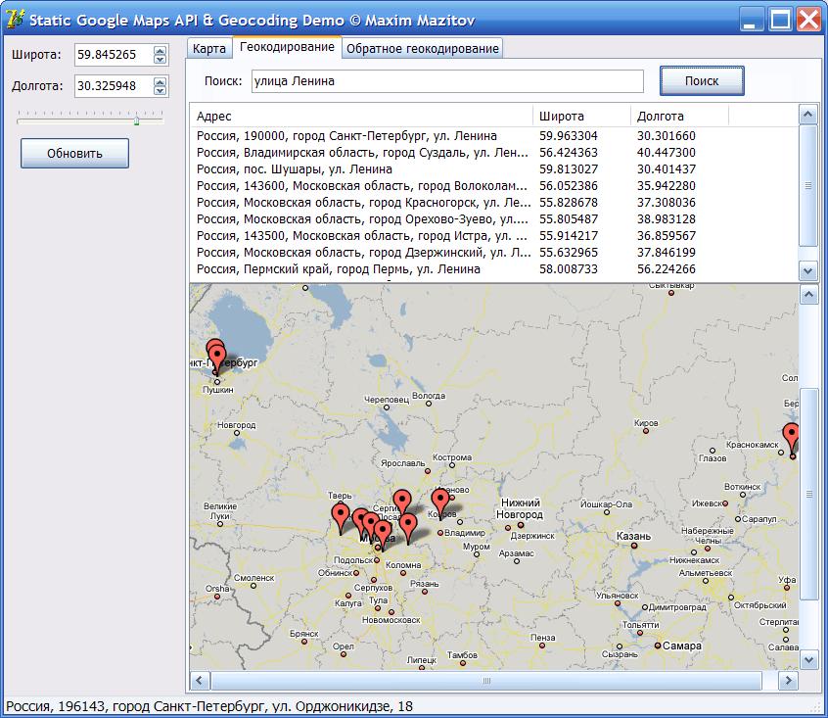
Task: Select the Истра 143500 address row
Action: point(493,236)
